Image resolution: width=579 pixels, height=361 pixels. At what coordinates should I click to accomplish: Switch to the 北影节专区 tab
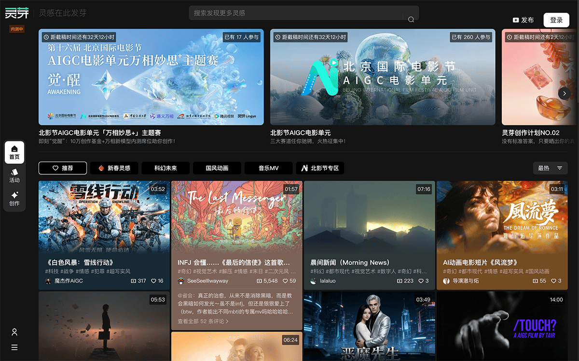[320, 168]
